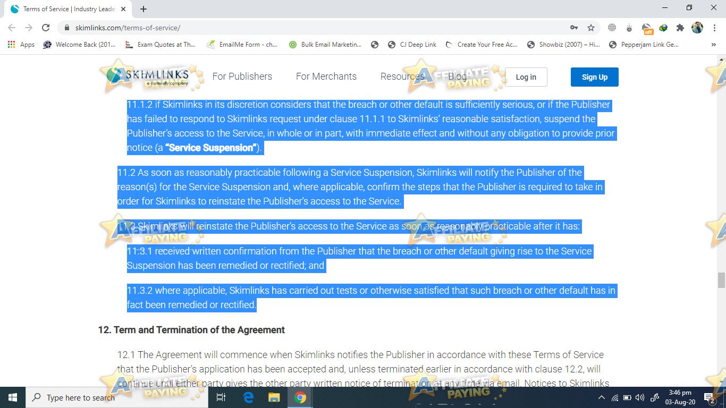Viewport: 726px width, 408px height.
Task: Open the 'Blog' navigation item
Action: tap(457, 76)
